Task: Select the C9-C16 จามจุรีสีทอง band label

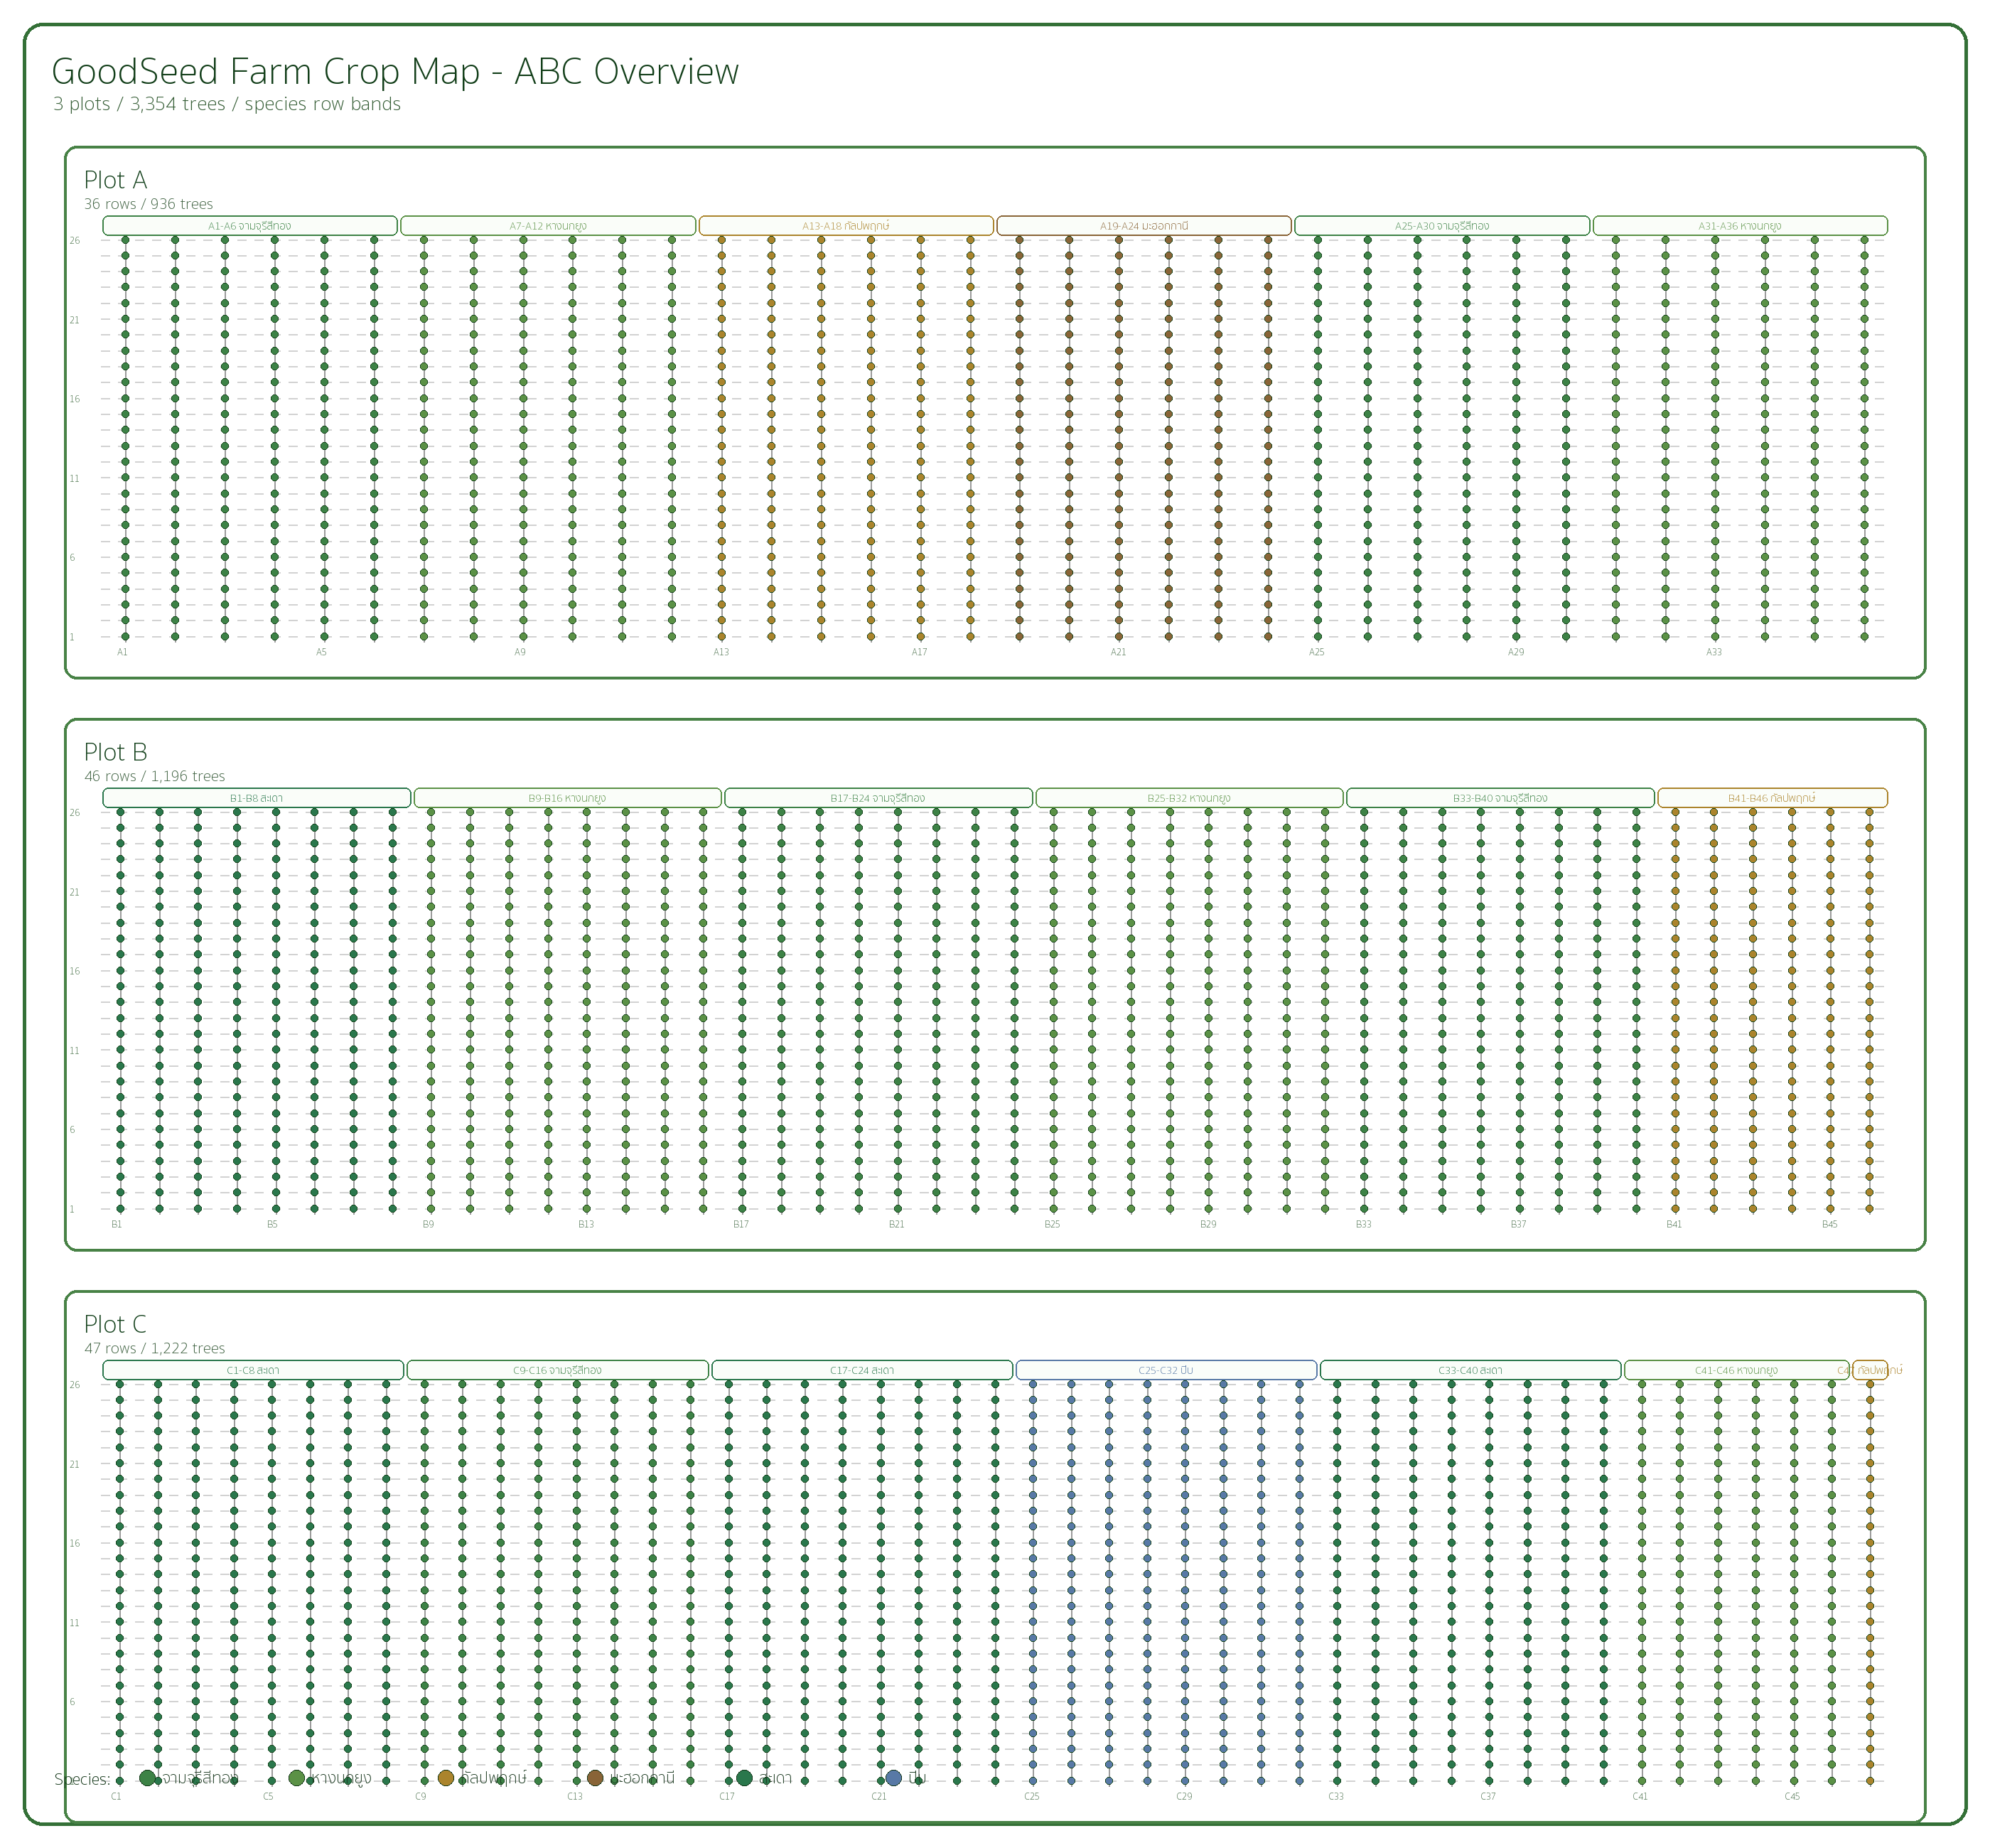Action: tap(557, 1370)
